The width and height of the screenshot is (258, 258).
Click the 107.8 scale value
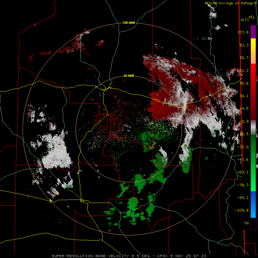coord(243,32)
